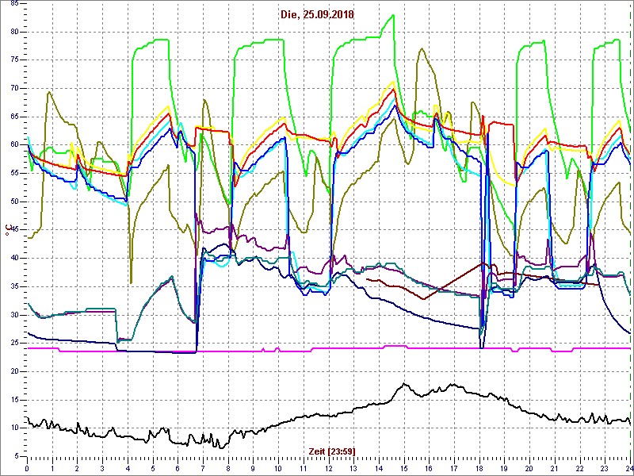This screenshot has width=634, height=476.
Task: Select the 40 value on the temperature axis
Action: pos(14,259)
